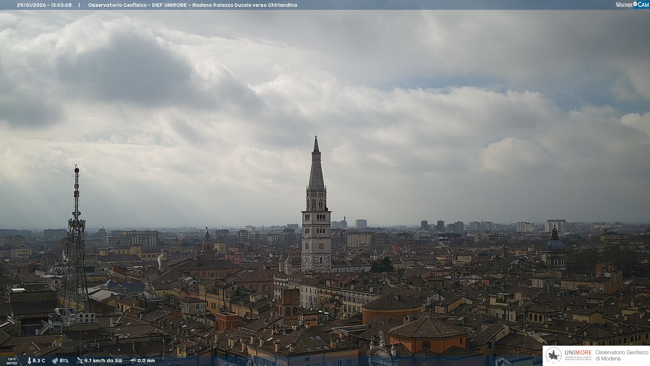The height and width of the screenshot is (366, 650).
Task: Click the 9.7 km/h da SW wind reading
Action: point(103,361)
